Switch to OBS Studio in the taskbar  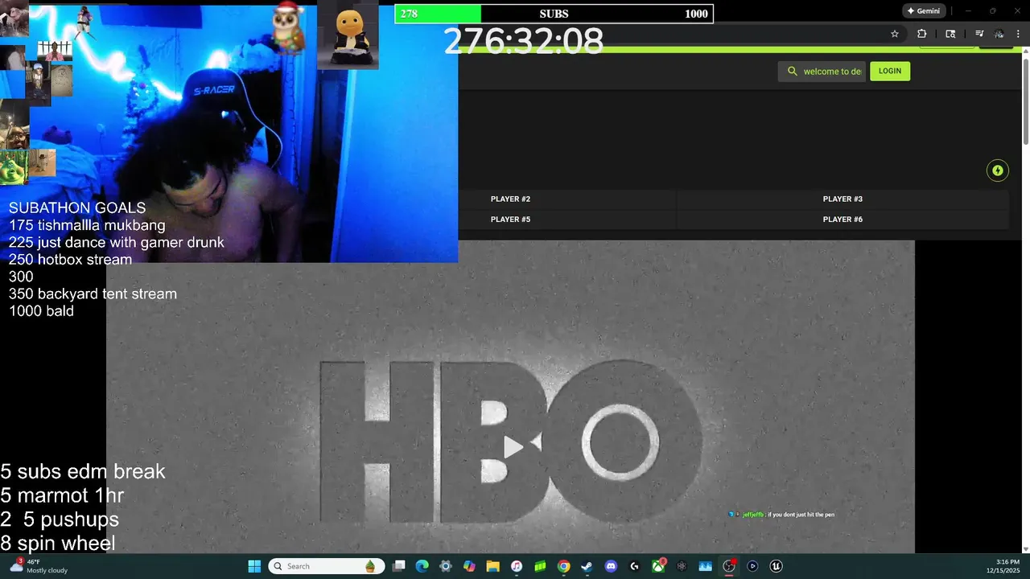[x=729, y=566]
